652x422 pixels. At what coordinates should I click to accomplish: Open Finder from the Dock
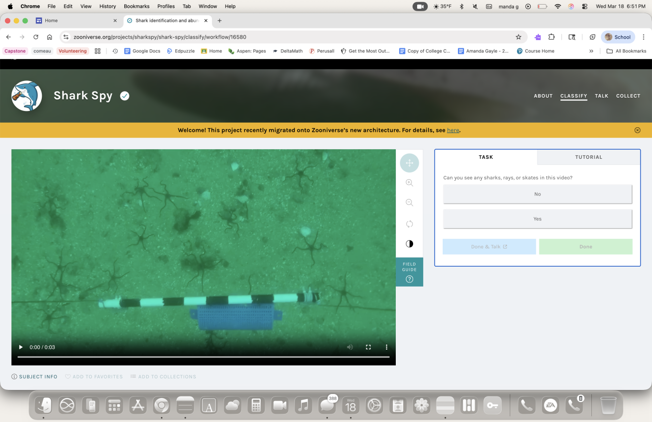[44, 405]
